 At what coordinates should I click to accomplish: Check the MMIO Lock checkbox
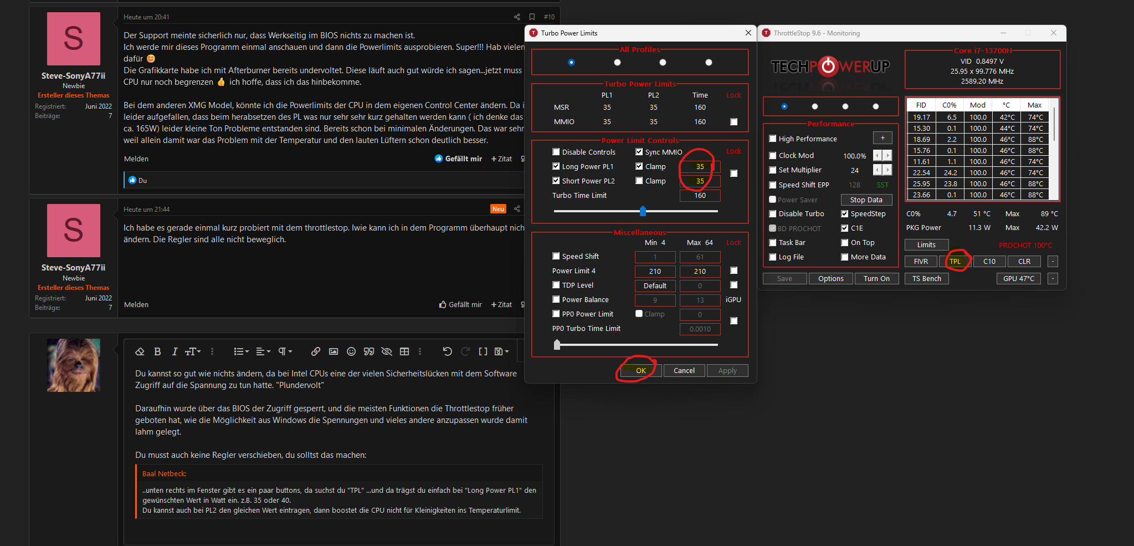734,122
